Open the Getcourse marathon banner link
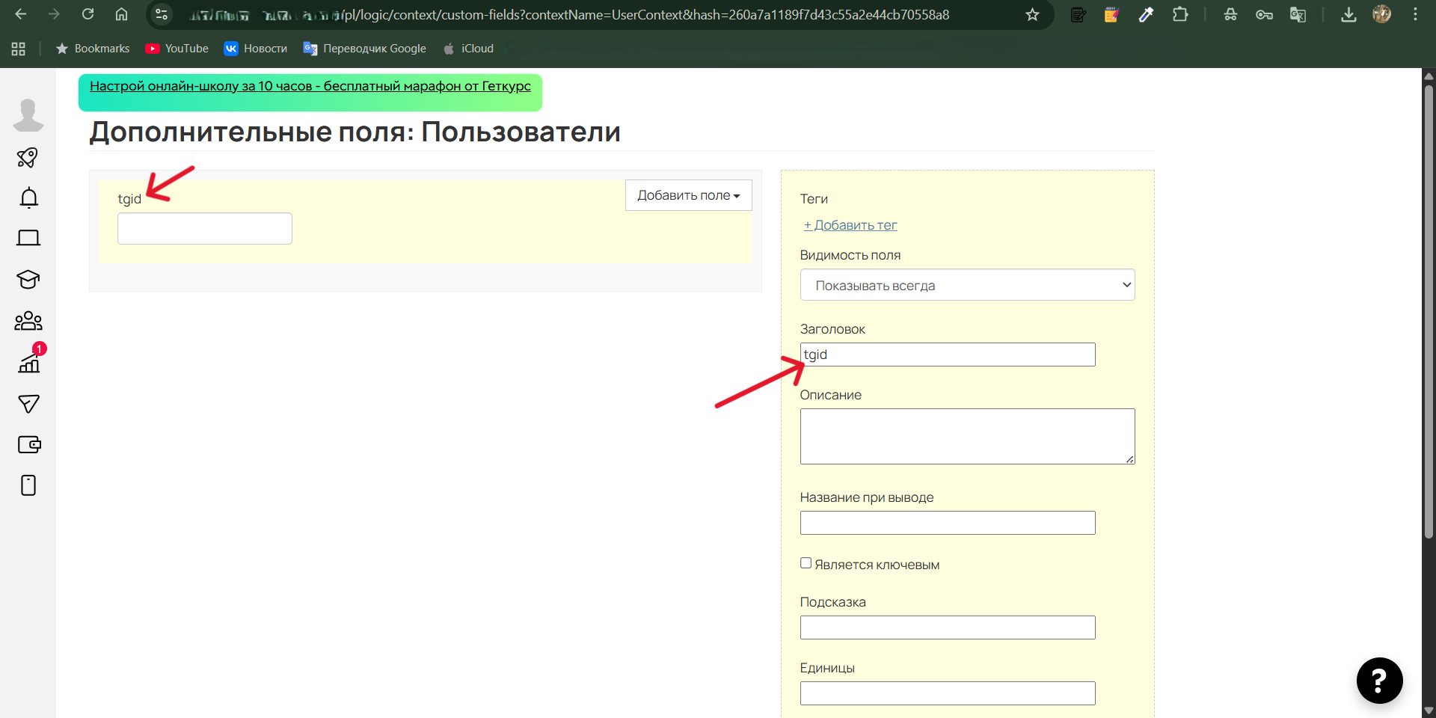The width and height of the screenshot is (1436, 718). click(x=310, y=86)
